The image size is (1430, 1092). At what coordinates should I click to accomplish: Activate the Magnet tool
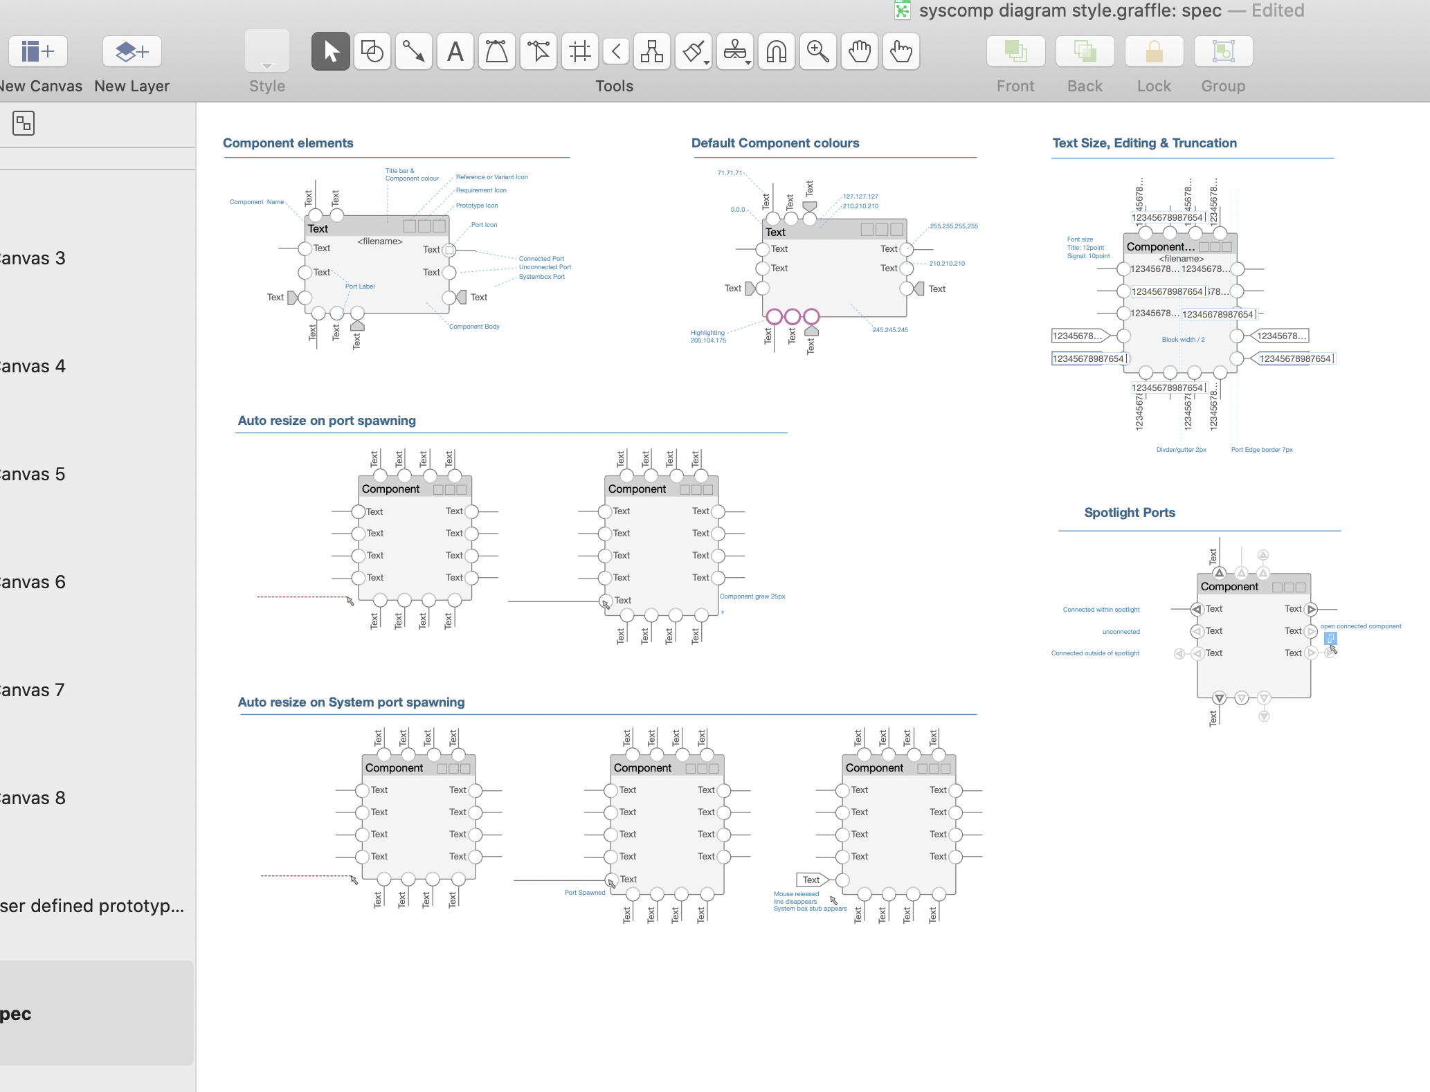[777, 52]
